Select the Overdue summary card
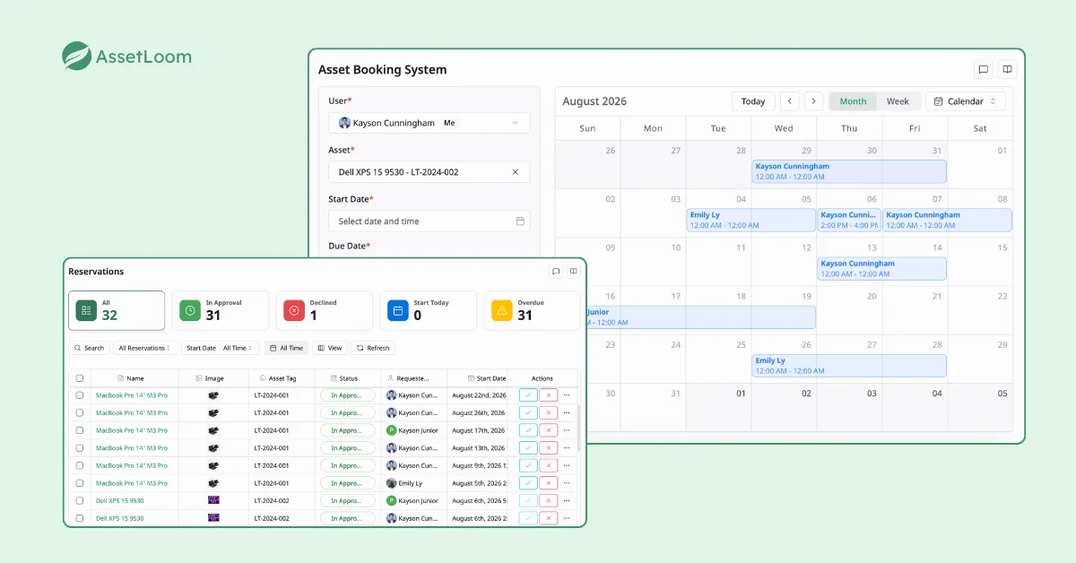This screenshot has width=1076, height=563. point(532,310)
